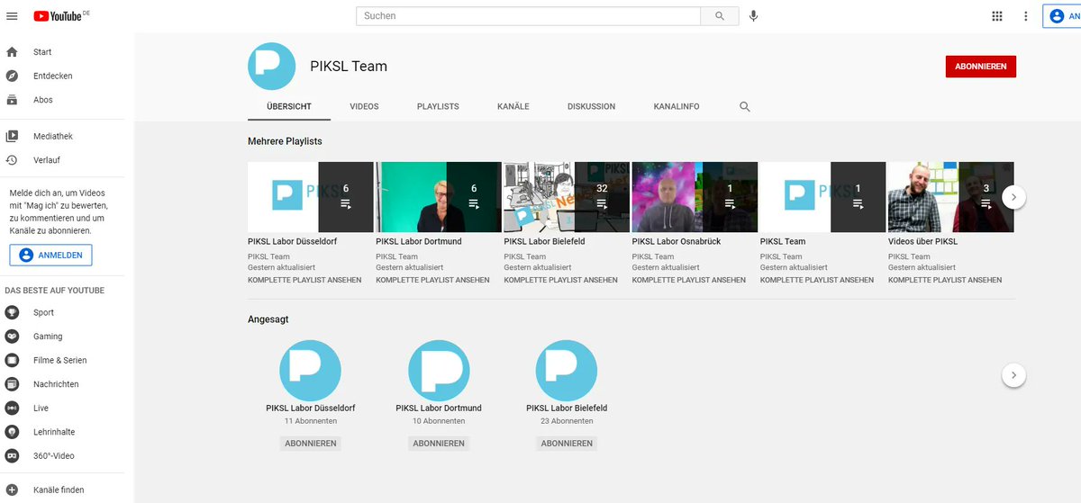
Task: Subscribe to PIKSL Labor Bielefeld channel
Action: coord(567,443)
